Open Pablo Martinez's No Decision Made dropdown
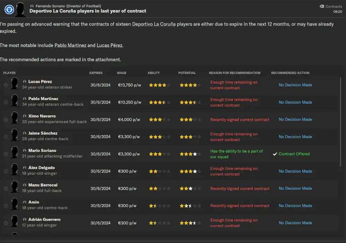The width and height of the screenshot is (346, 243). 295,102
